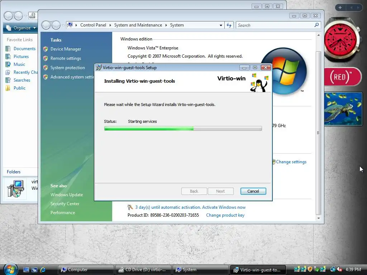The height and width of the screenshot is (275, 367).
Task: Click Cancel in Virtio-win setup dialog
Action: tap(253, 191)
